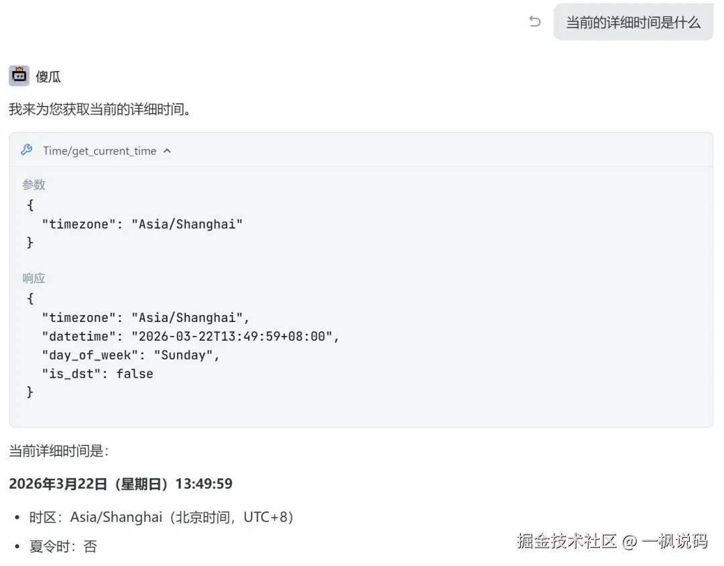Click the 响应 section label
Image resolution: width=724 pixels, height=566 pixels.
click(x=34, y=278)
